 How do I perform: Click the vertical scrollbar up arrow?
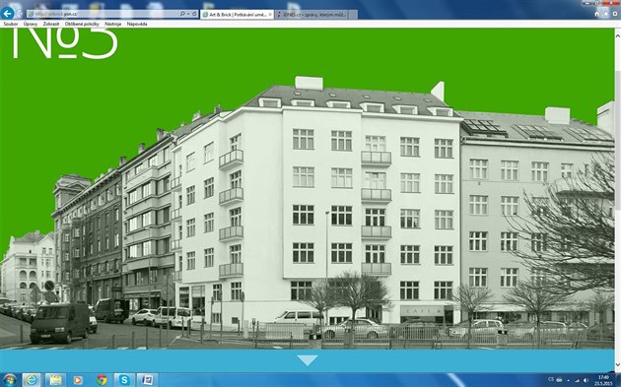617,35
